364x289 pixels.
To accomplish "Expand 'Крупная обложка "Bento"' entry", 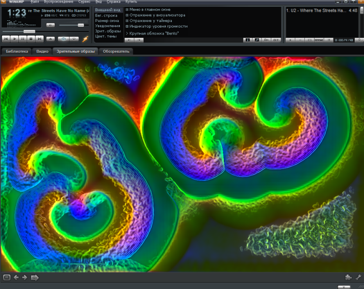I will [127, 33].
